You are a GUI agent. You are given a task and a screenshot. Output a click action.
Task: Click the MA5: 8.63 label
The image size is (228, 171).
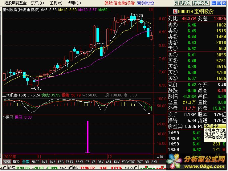click(48, 10)
